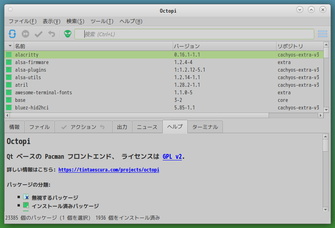Viewport: 335px width, 228px height.
Task: Click the installed icon beside alacritty
Action: coord(9,55)
